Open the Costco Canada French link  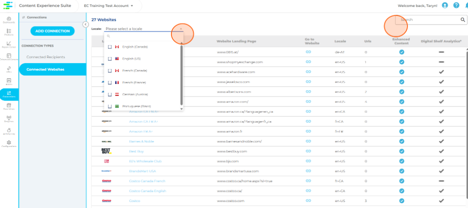pos(147,181)
